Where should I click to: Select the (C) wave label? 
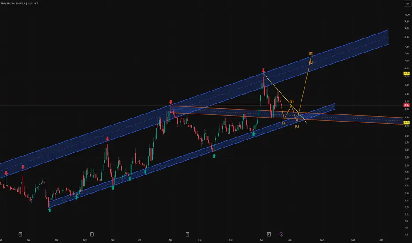coord(297,126)
